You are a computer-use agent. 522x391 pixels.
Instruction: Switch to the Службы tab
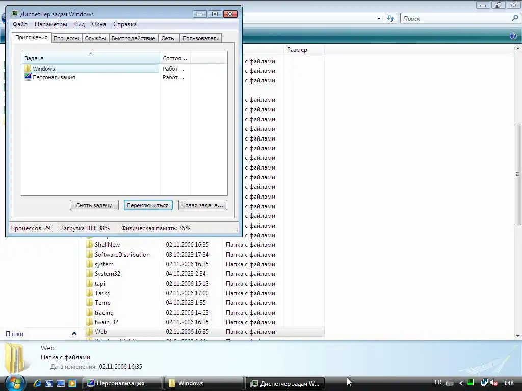[95, 38]
